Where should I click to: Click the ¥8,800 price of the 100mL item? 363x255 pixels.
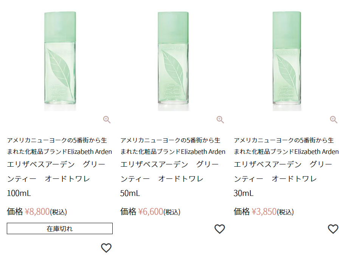[37, 211]
